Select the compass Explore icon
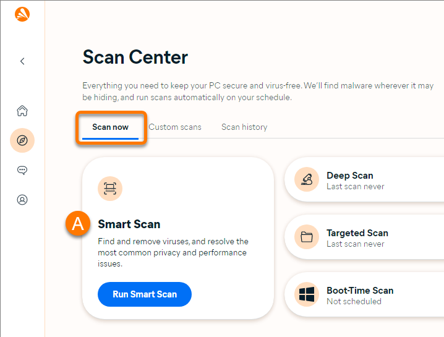444x337 pixels. 22,140
